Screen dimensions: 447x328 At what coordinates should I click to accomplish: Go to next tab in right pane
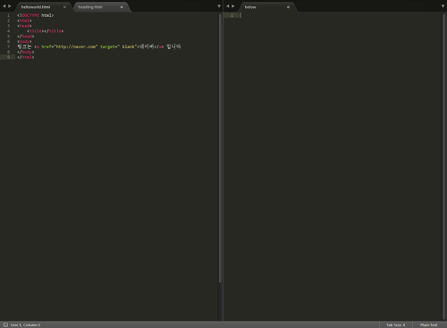pyautogui.click(x=233, y=6)
